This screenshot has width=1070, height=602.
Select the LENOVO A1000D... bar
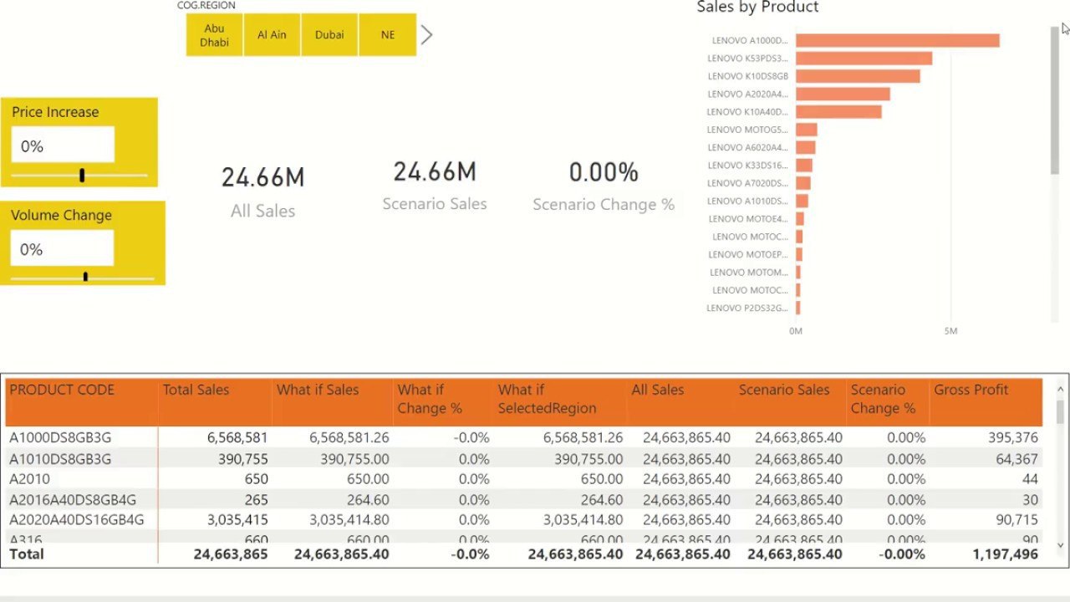(897, 40)
